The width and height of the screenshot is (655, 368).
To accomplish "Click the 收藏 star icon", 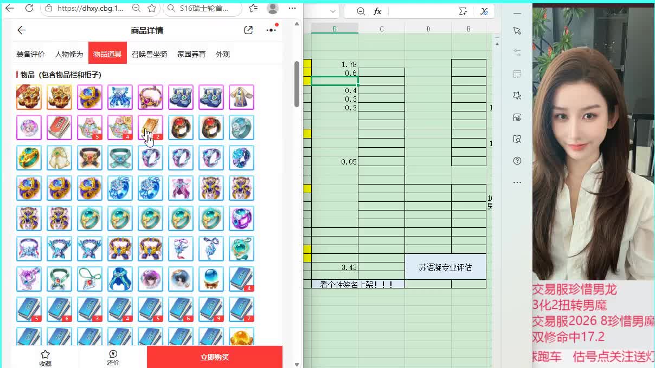I will 45,354.
